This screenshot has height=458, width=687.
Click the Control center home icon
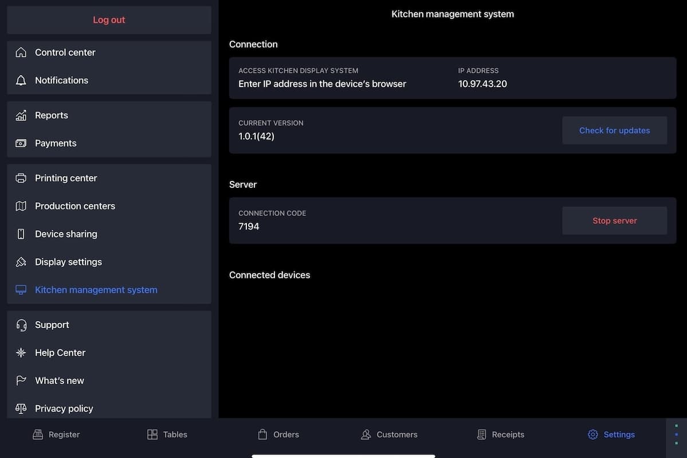pyautogui.click(x=21, y=53)
